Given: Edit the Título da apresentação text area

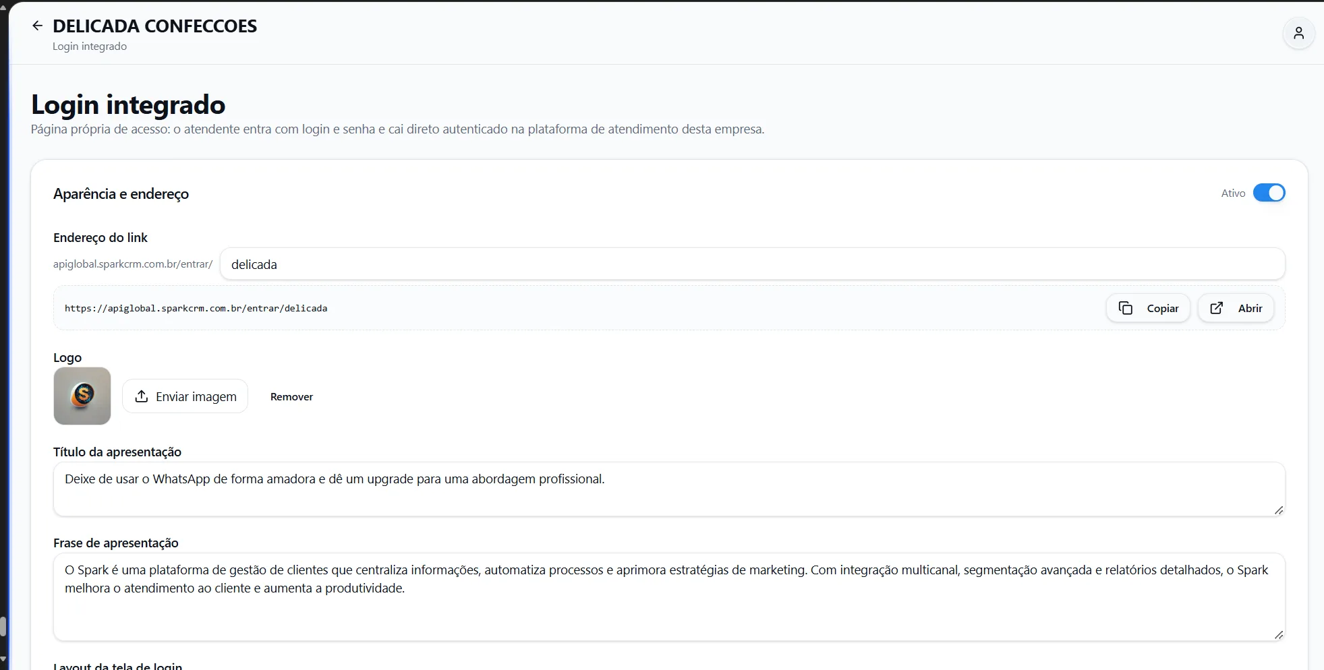Looking at the screenshot, I should 669,489.
